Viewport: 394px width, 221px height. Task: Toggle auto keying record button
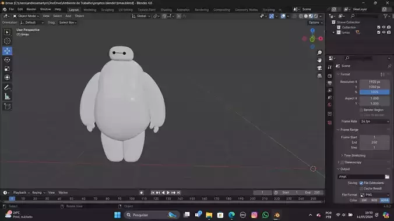(x=142, y=193)
